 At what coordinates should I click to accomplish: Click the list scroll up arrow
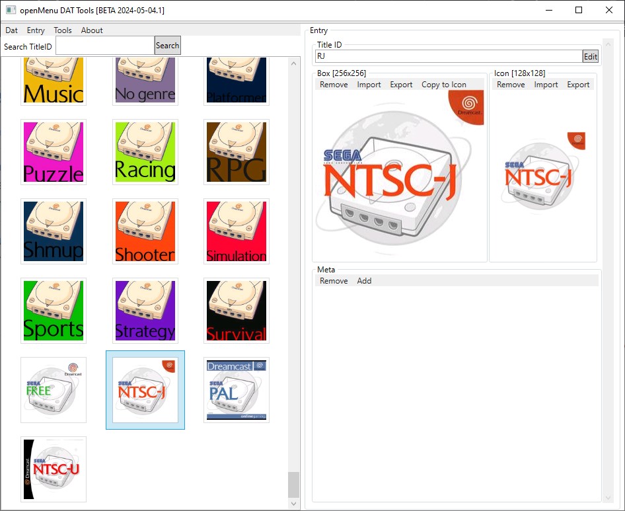(293, 63)
